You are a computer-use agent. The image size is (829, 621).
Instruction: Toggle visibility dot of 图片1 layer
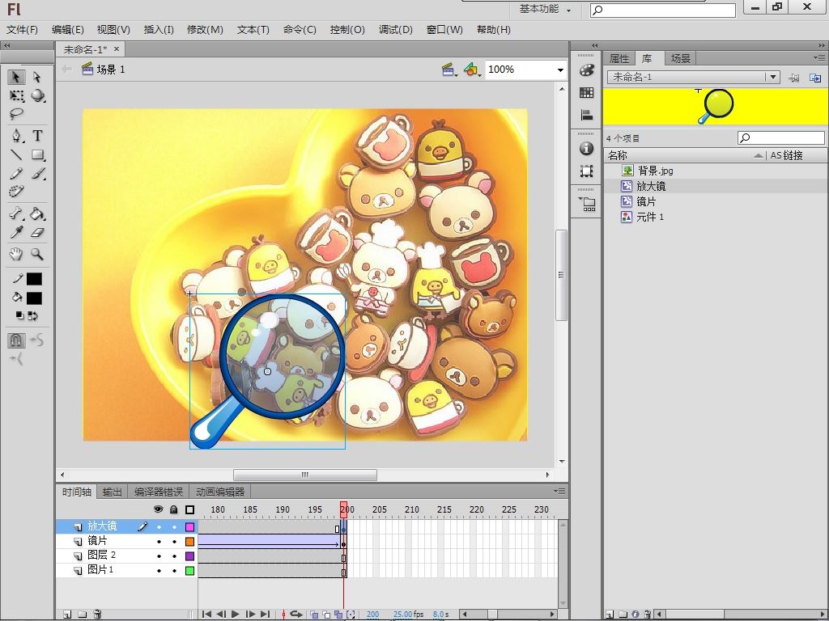[x=159, y=570]
